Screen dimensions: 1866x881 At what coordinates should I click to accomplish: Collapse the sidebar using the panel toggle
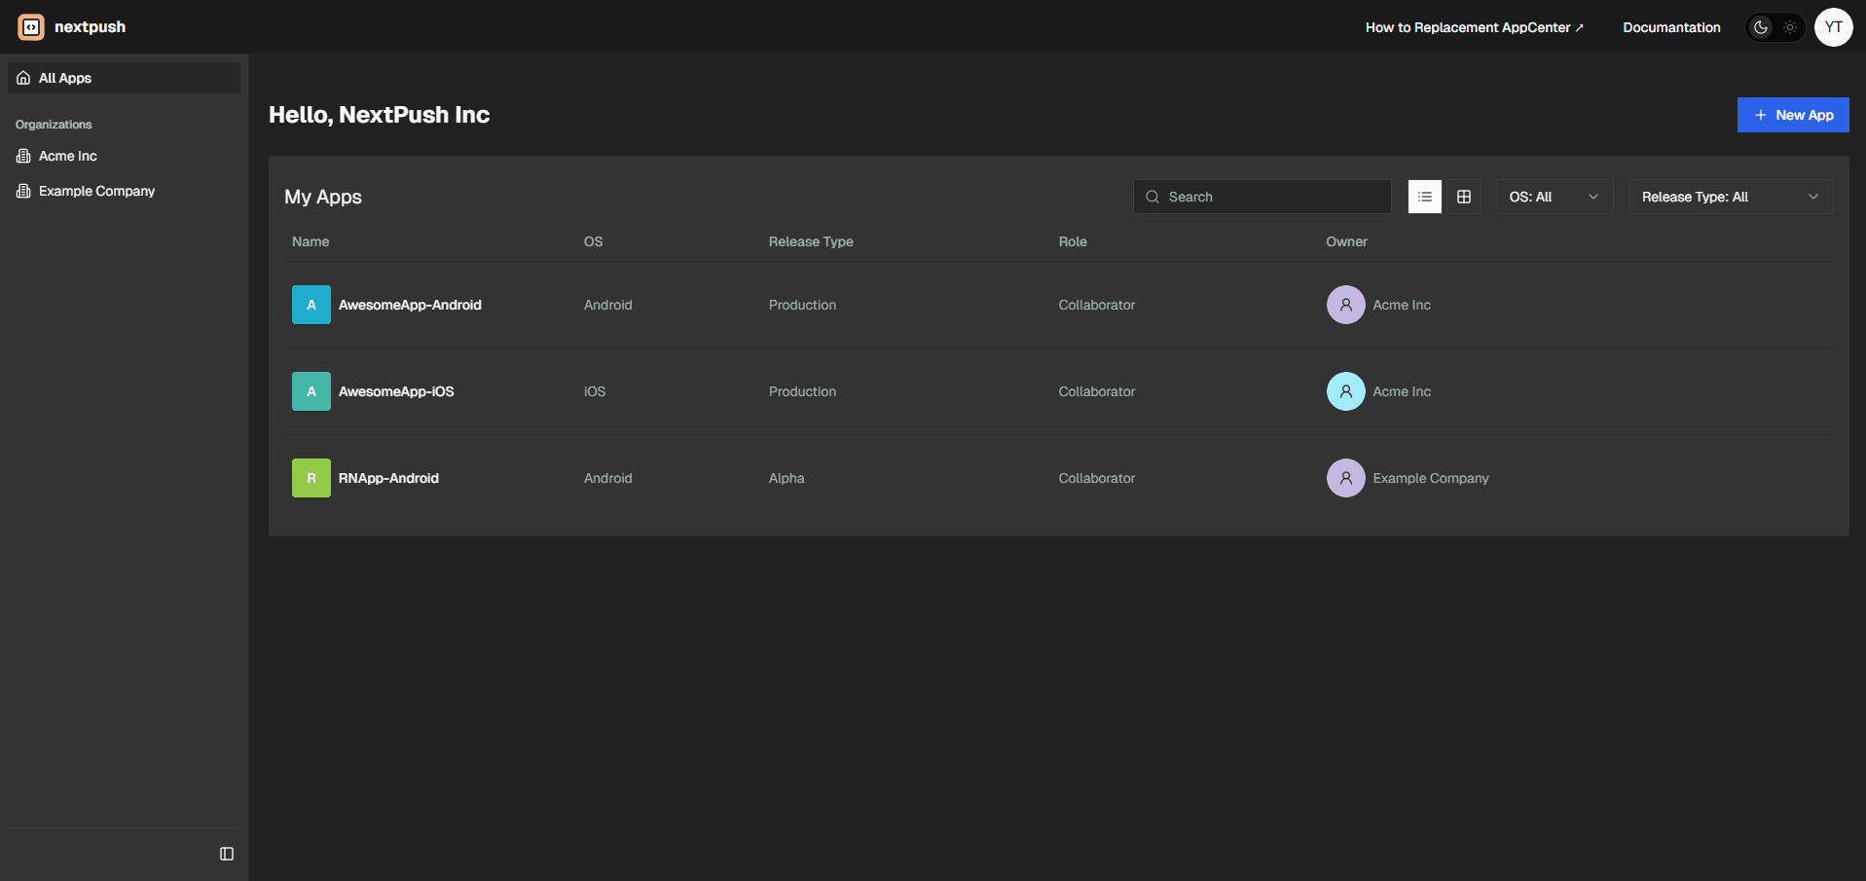point(226,853)
